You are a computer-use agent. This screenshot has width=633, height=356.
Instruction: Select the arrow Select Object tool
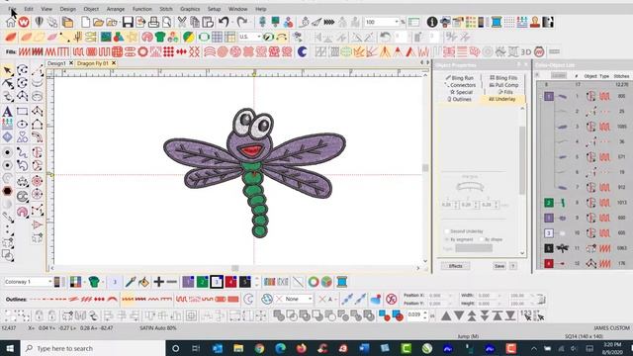[x=7, y=70]
